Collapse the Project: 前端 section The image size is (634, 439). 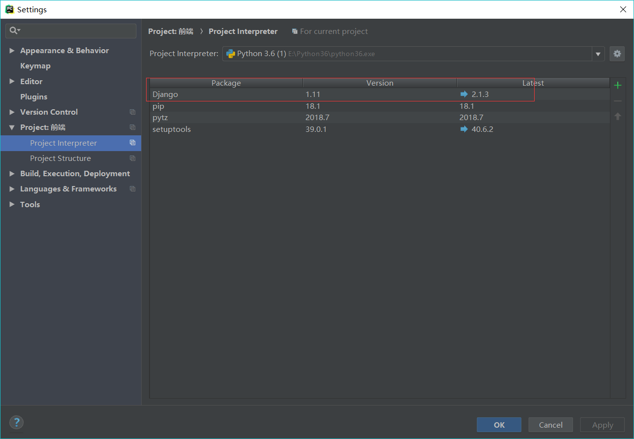[12, 127]
